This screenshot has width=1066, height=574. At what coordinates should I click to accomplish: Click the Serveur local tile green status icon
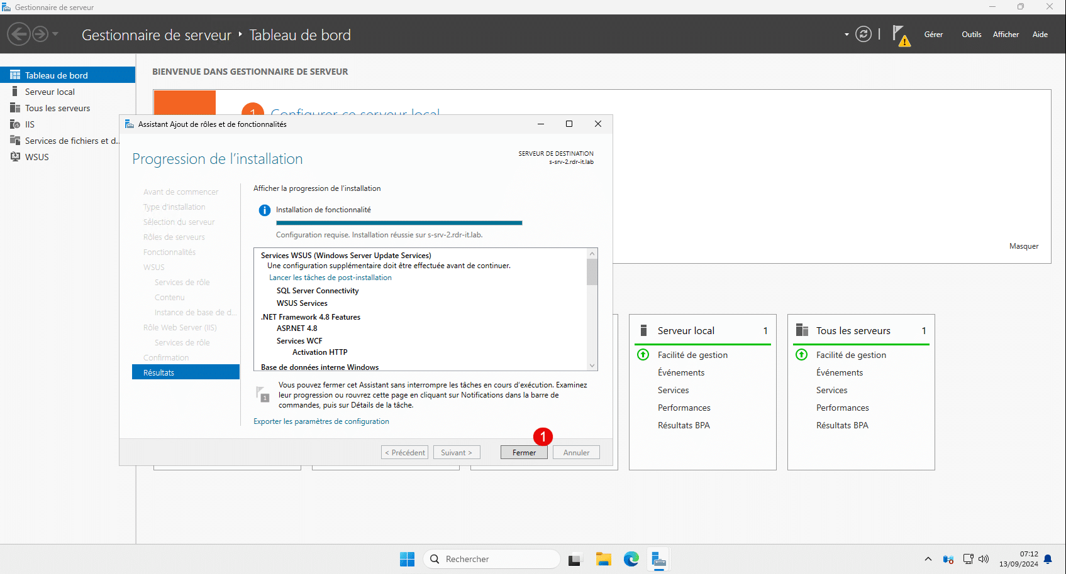[x=643, y=355]
